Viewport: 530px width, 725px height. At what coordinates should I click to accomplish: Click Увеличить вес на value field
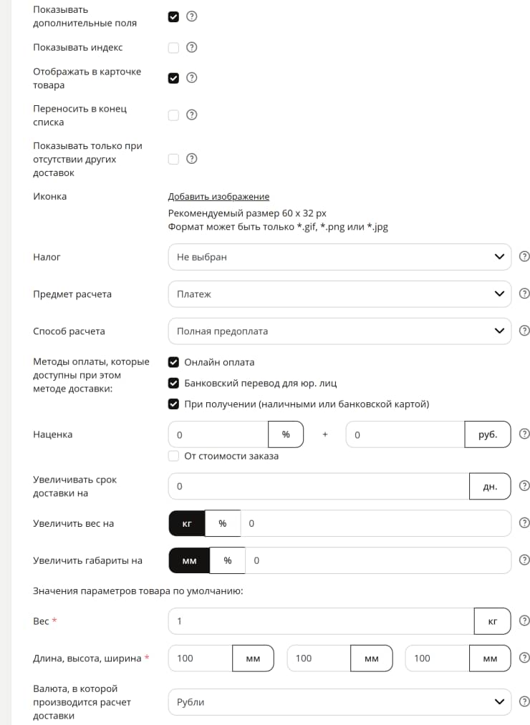tap(375, 523)
